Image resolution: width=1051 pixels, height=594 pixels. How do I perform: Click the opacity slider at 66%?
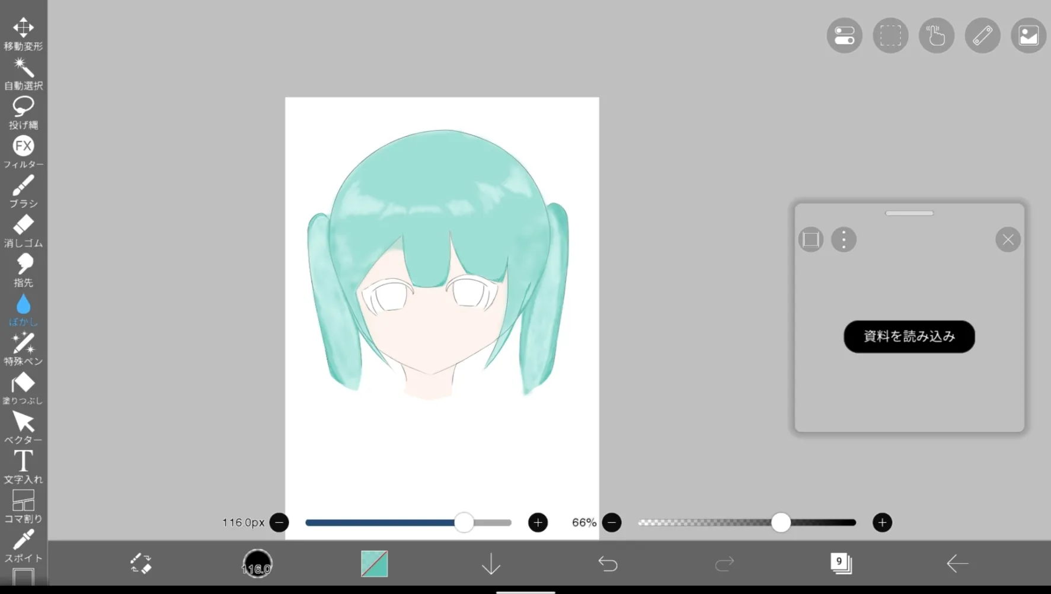[x=747, y=522]
